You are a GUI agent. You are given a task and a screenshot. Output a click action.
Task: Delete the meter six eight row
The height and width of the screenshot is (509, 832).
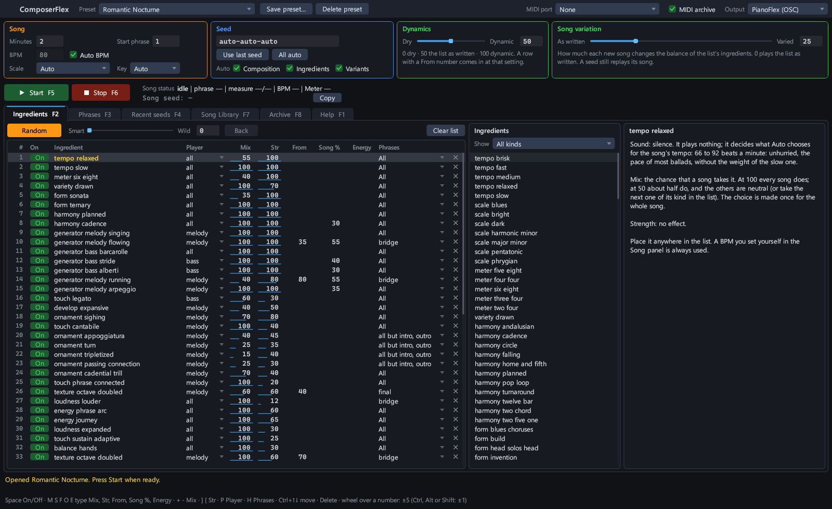[x=456, y=177]
